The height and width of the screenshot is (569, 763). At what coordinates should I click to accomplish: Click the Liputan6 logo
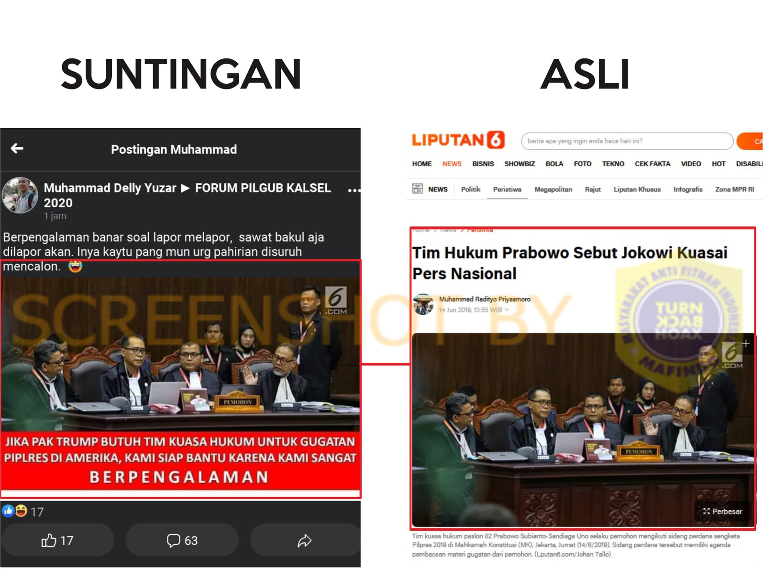coord(458,140)
